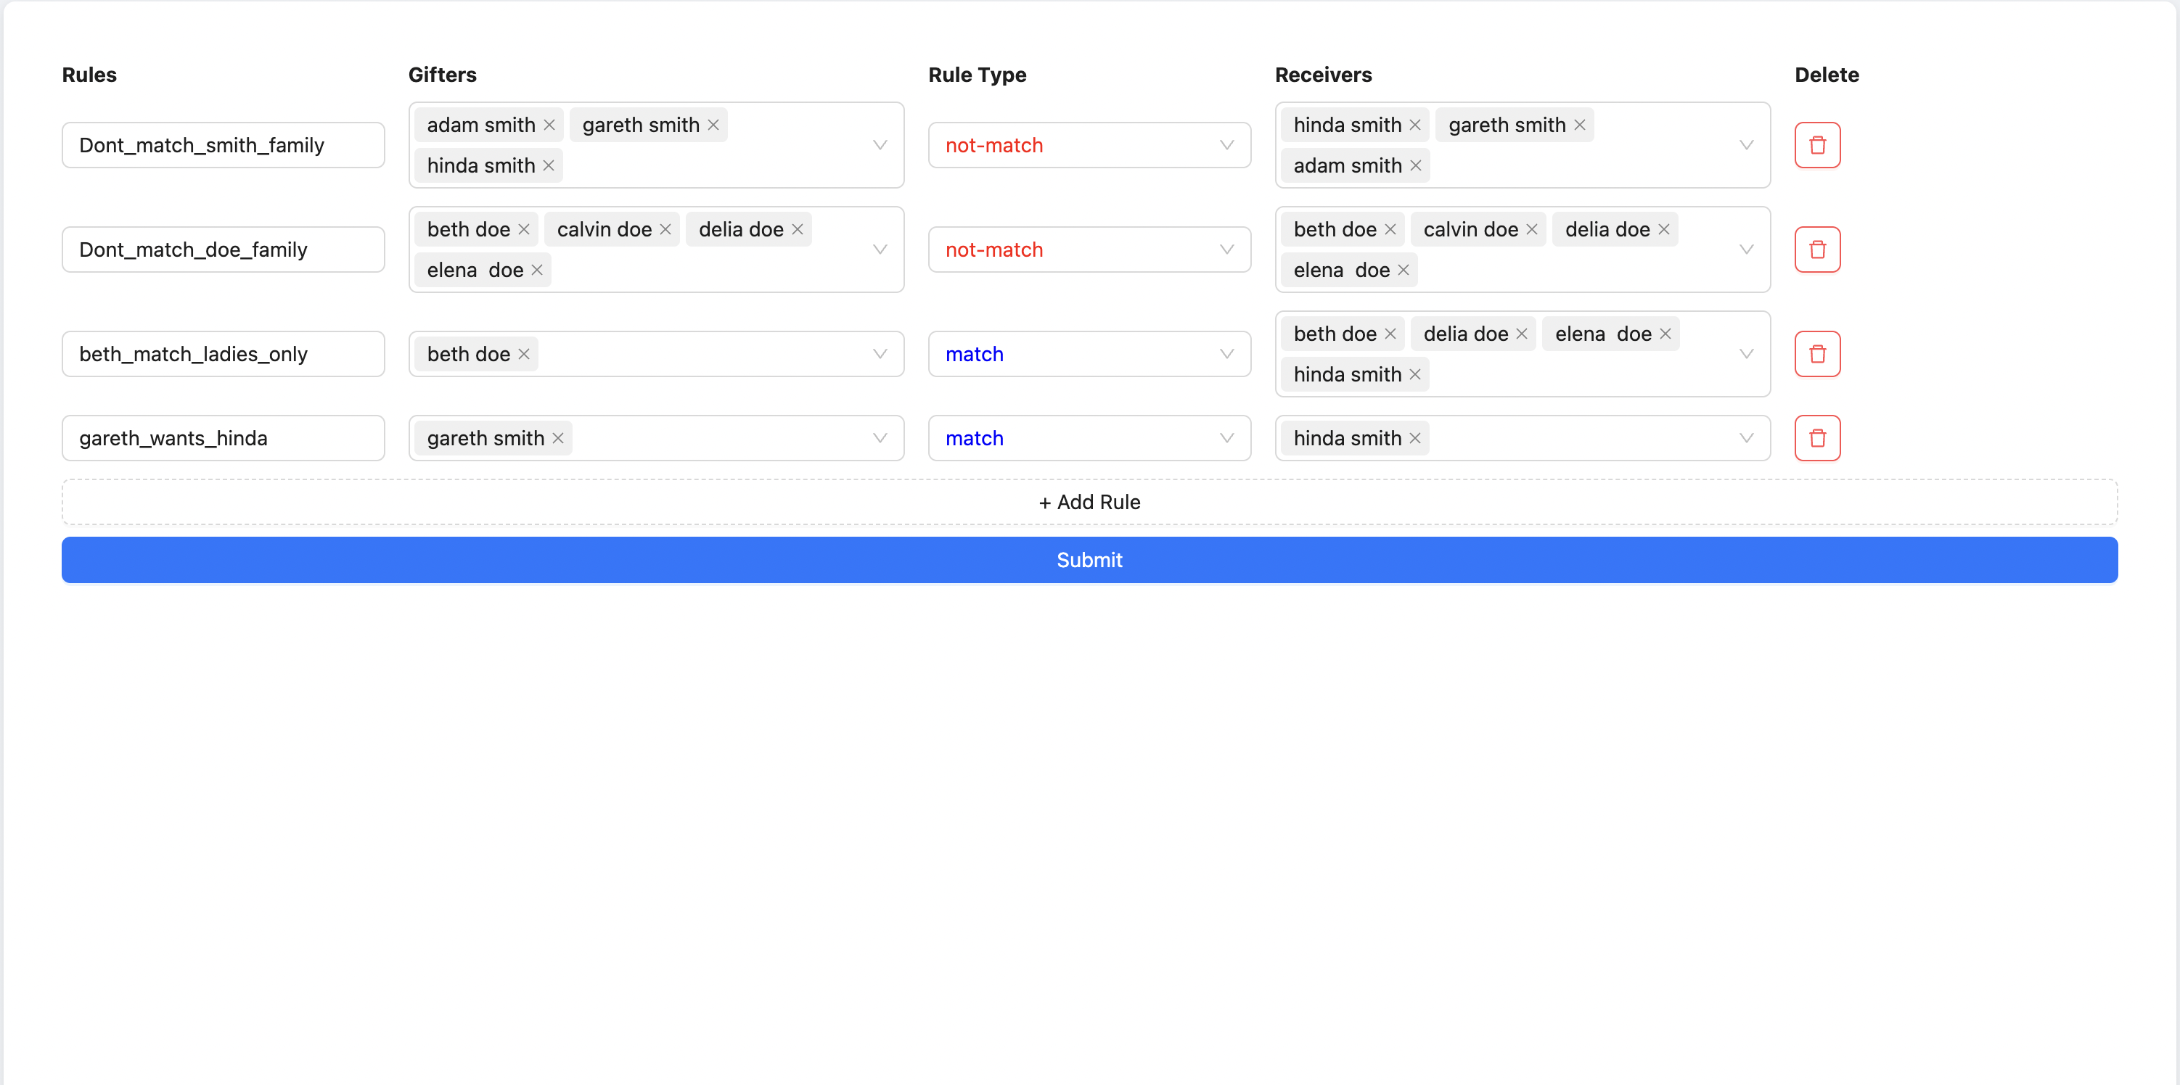
Task: Remove hinda smith from beth_match_ladies_only receivers
Action: pos(1415,375)
